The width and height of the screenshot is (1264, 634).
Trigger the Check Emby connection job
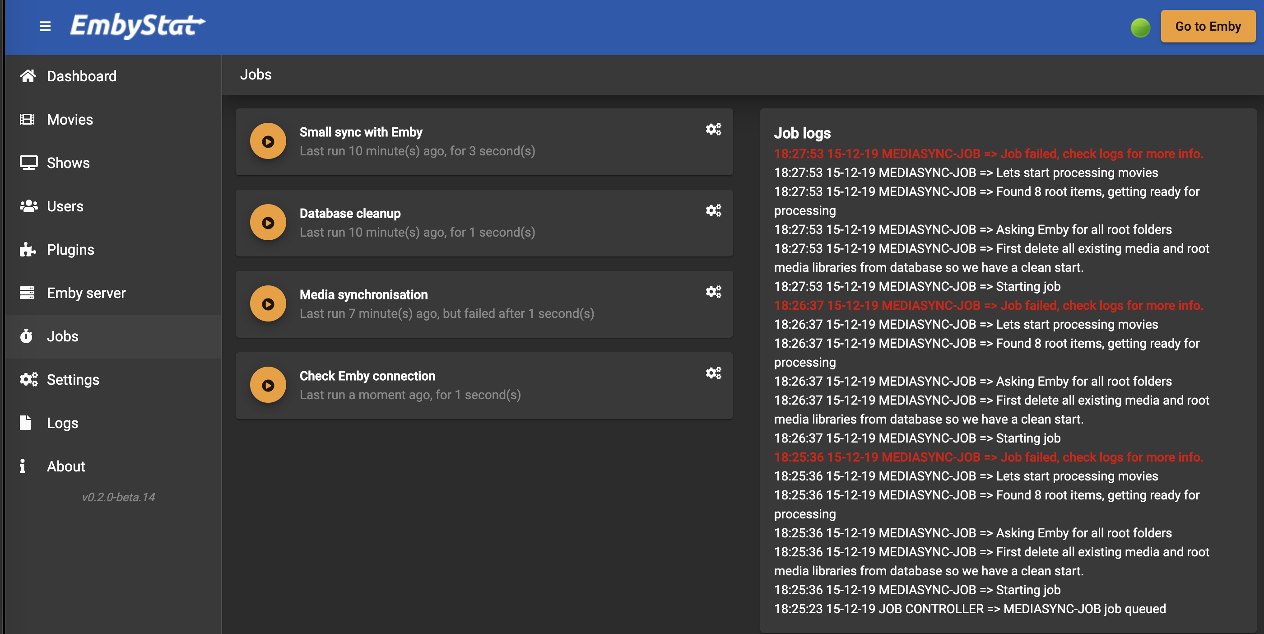pyautogui.click(x=268, y=385)
